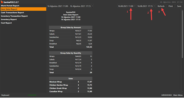Open Cash Transactions Report
184x103 pixels.
pos(13,13)
